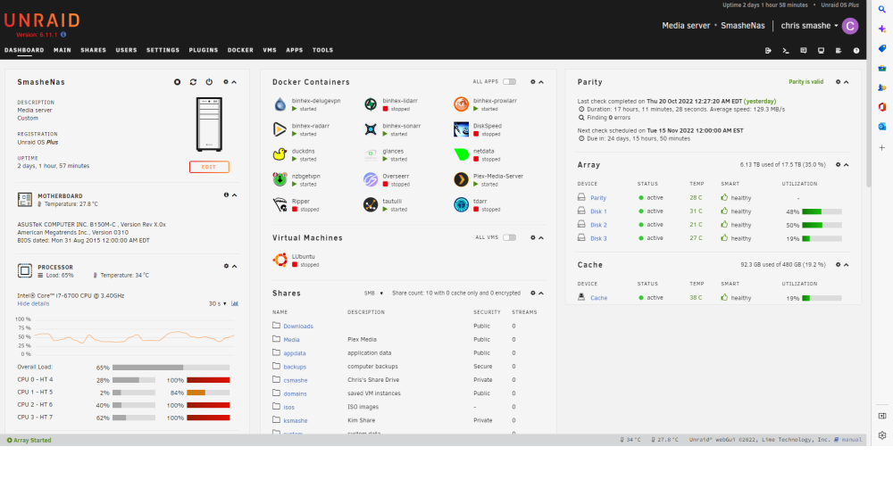Open the Downloads share link
This screenshot has width=893, height=480.
(x=298, y=327)
